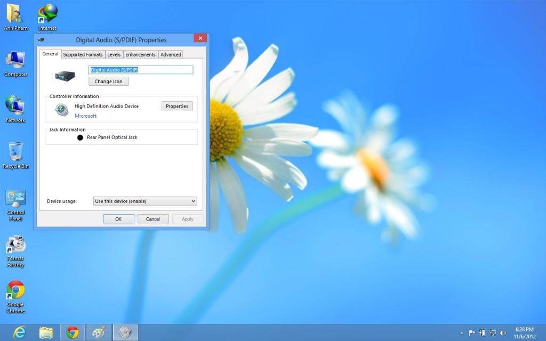This screenshot has width=546, height=341.
Task: Expand the Device usage dropdown
Action: [x=145, y=201]
